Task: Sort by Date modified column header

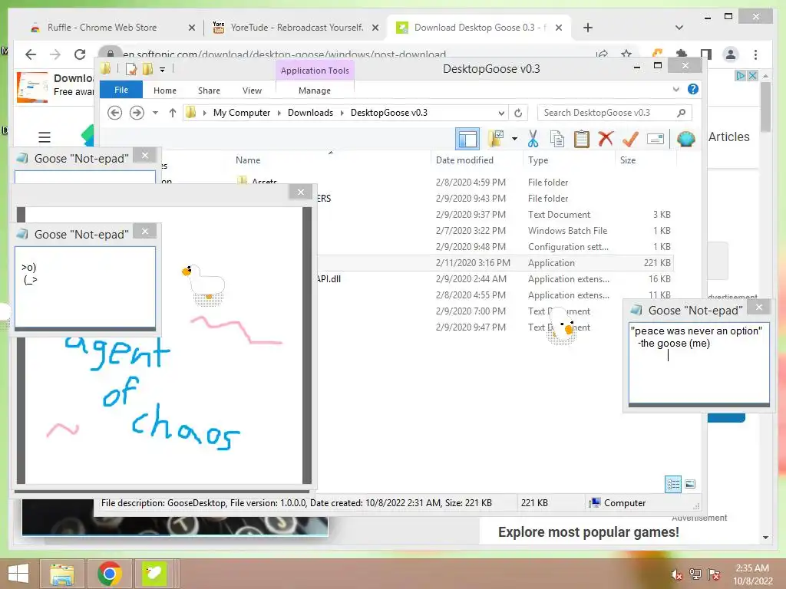Action: 464,160
